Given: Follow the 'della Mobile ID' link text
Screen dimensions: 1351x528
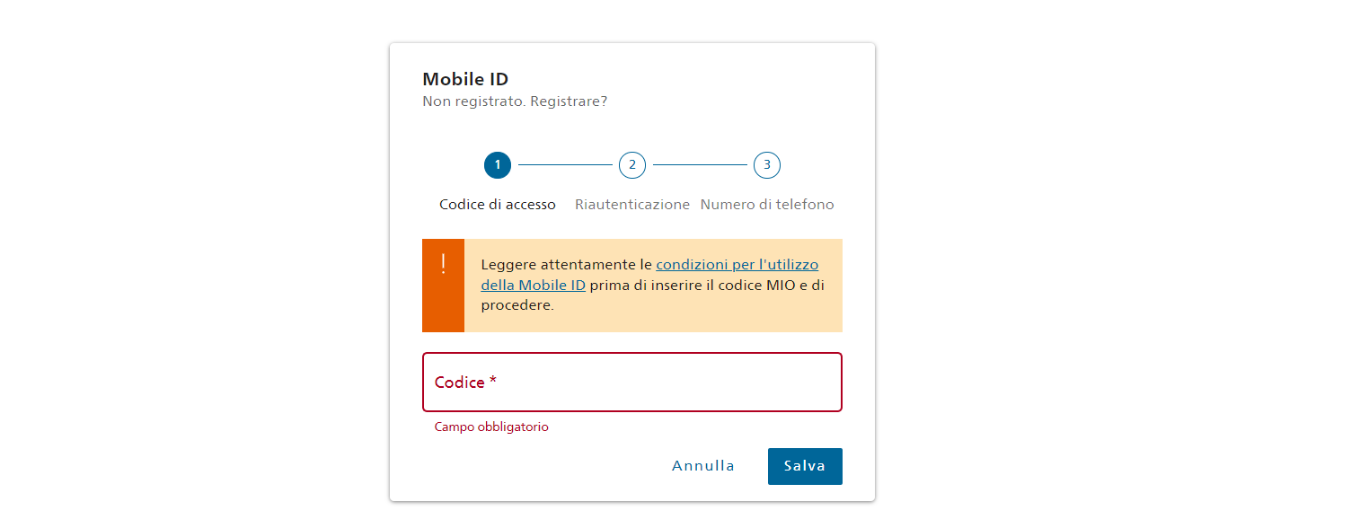Looking at the screenshot, I should 534,286.
